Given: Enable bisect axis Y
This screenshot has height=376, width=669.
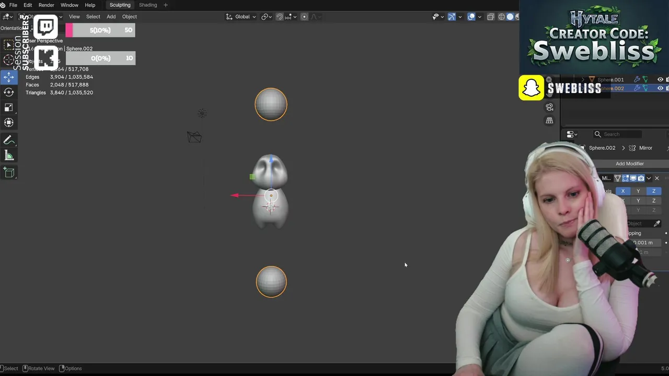Looking at the screenshot, I should [638, 201].
